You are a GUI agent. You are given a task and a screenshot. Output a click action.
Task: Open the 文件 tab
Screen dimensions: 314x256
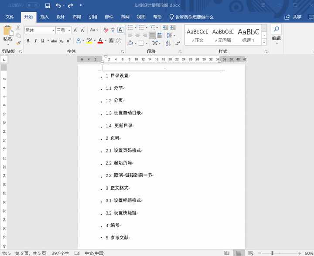point(10,17)
